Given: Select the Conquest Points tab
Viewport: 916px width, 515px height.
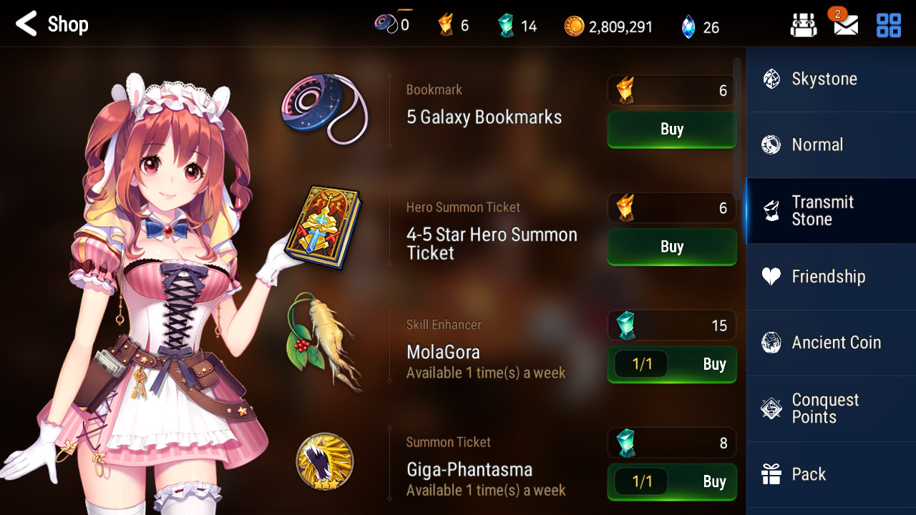Looking at the screenshot, I should 831,408.
